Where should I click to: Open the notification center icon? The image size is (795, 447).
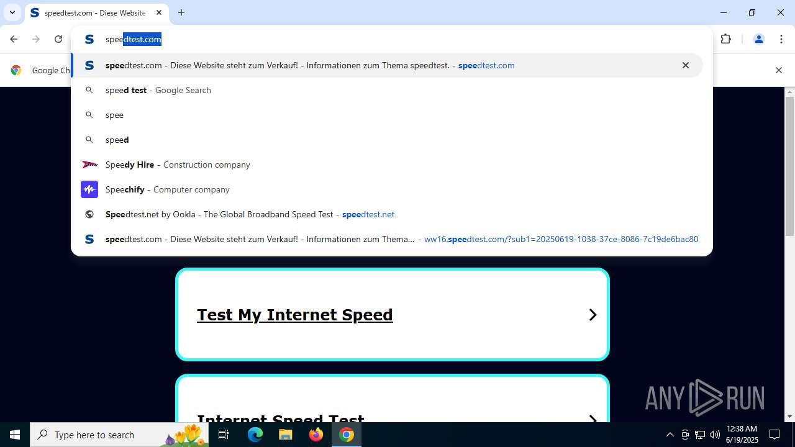point(775,435)
